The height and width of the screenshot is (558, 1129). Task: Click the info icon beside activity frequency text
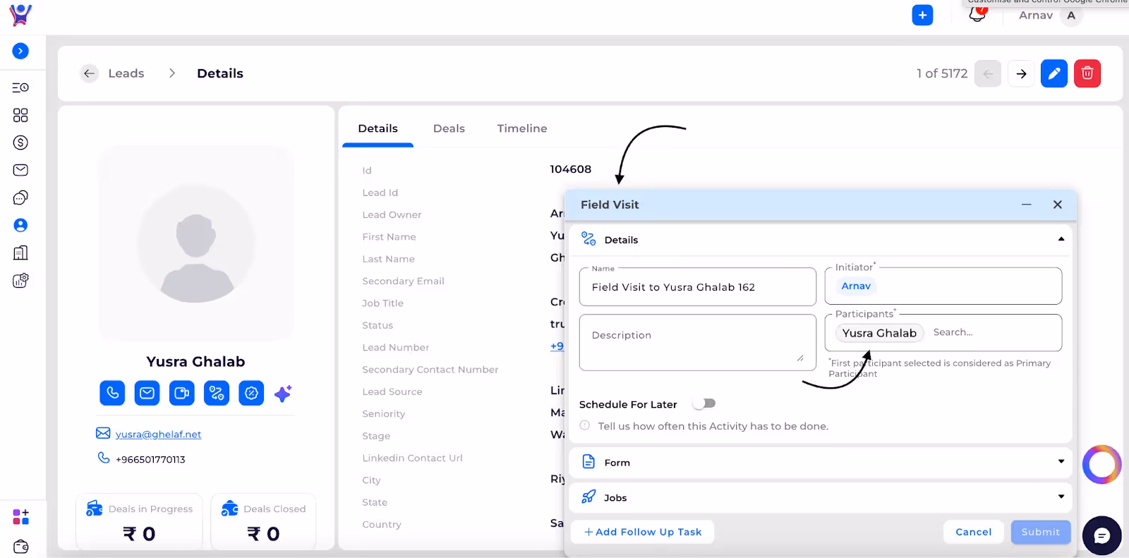click(x=585, y=425)
